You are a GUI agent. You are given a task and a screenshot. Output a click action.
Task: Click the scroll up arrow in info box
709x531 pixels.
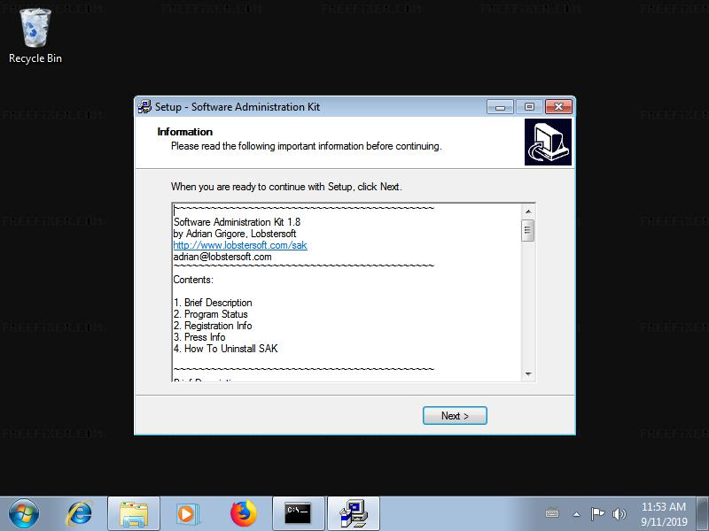(x=527, y=212)
